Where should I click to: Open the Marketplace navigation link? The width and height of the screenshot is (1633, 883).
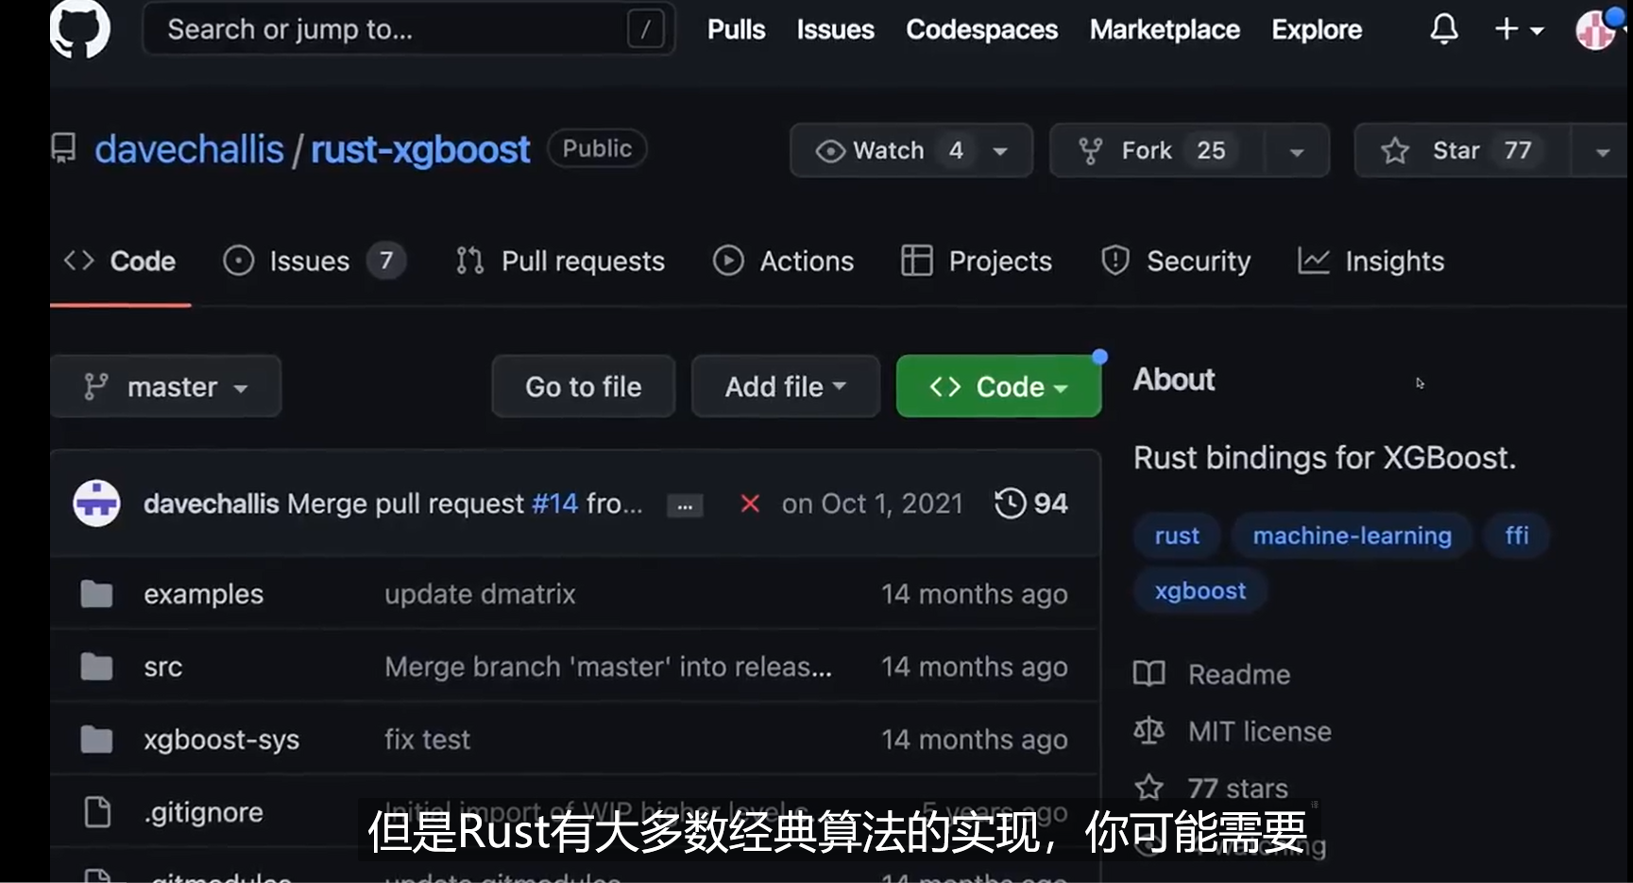tap(1165, 29)
